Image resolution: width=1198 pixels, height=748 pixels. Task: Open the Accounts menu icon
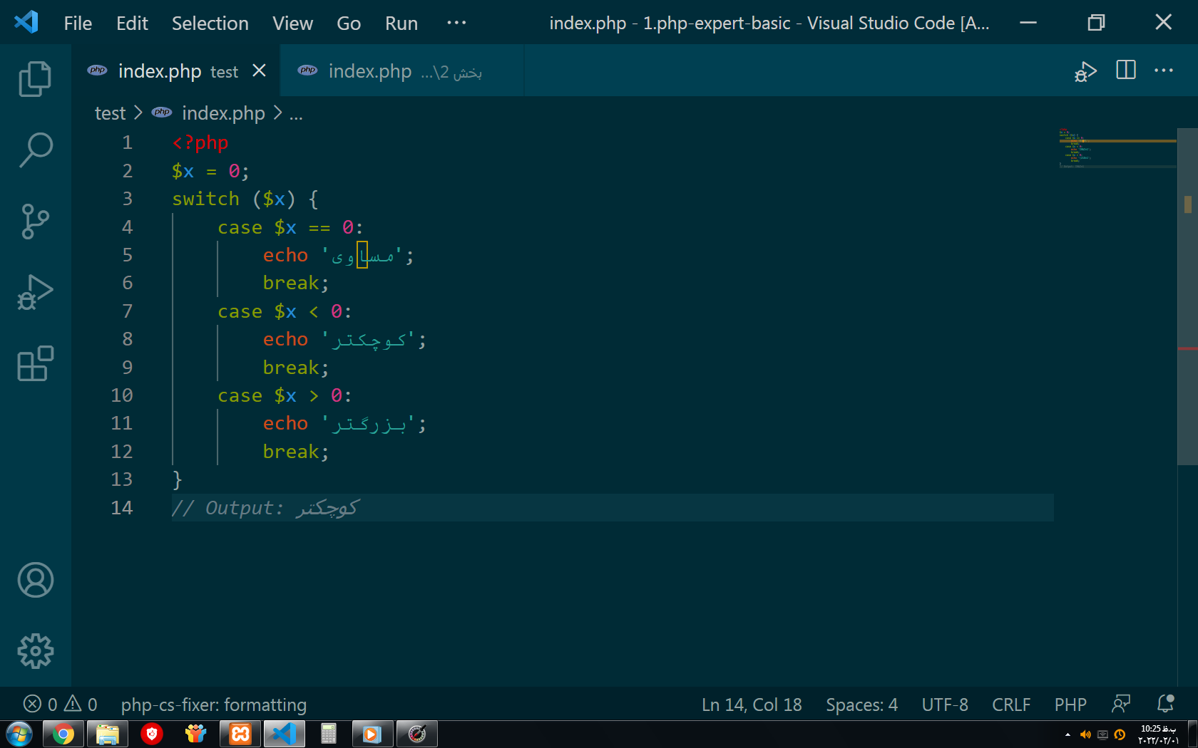point(35,580)
